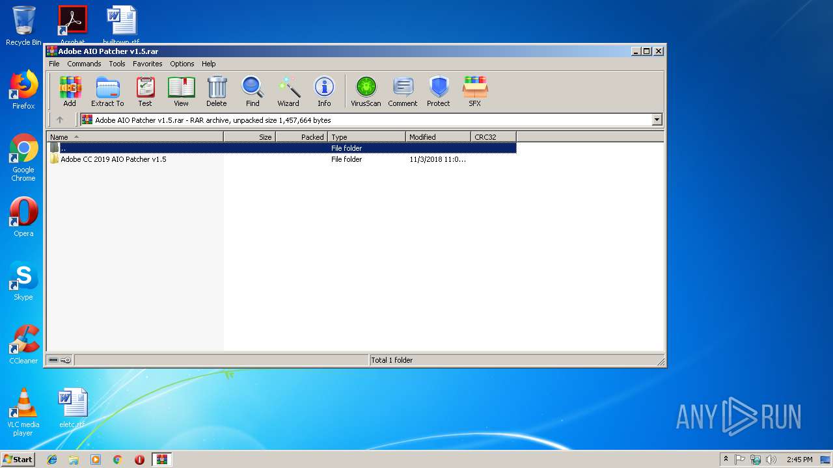The image size is (833, 468).
Task: Click the Action Center flag icon
Action: [740, 460]
